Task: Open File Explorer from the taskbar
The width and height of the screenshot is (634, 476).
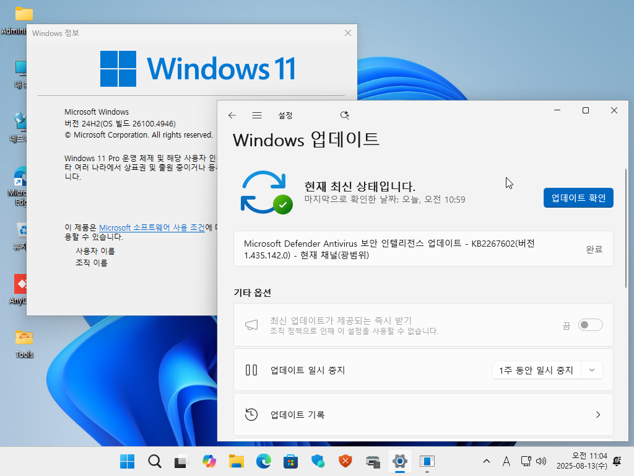Action: [x=236, y=461]
